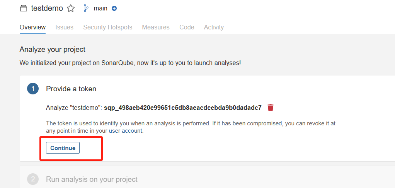The width and height of the screenshot is (395, 188).
Task: Click the Provide a token step heading
Action: click(x=71, y=89)
